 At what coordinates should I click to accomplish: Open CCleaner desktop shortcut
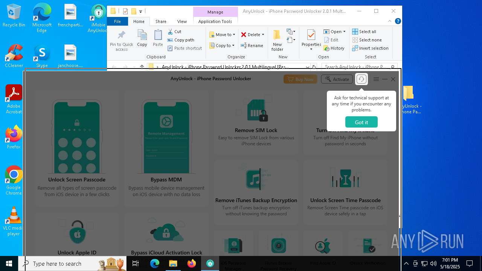14,56
